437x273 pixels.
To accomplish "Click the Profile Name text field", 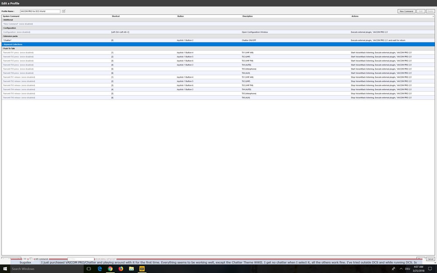I will point(40,11).
